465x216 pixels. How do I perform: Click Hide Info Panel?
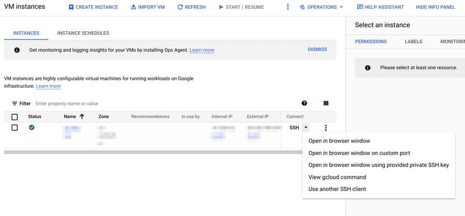435,7
